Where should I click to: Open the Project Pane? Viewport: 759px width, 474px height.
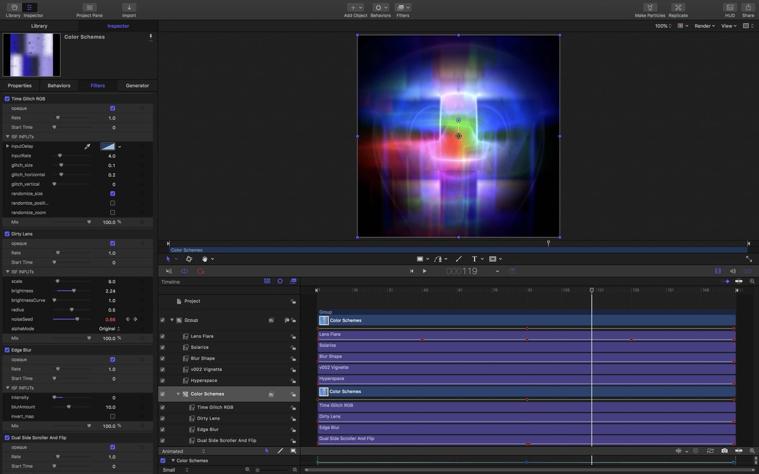pyautogui.click(x=89, y=8)
